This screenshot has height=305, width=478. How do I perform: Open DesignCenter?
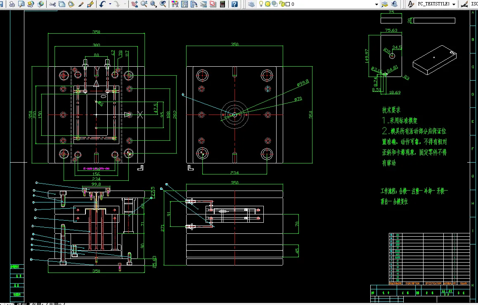(185, 4)
